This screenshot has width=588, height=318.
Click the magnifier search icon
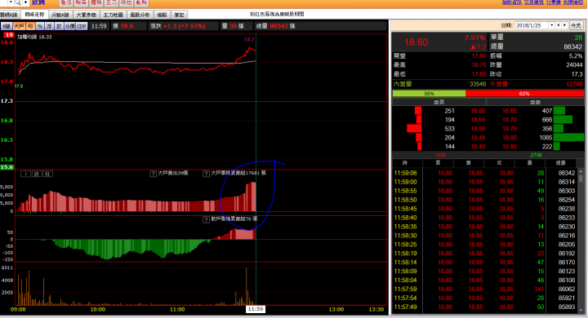click(x=18, y=2)
